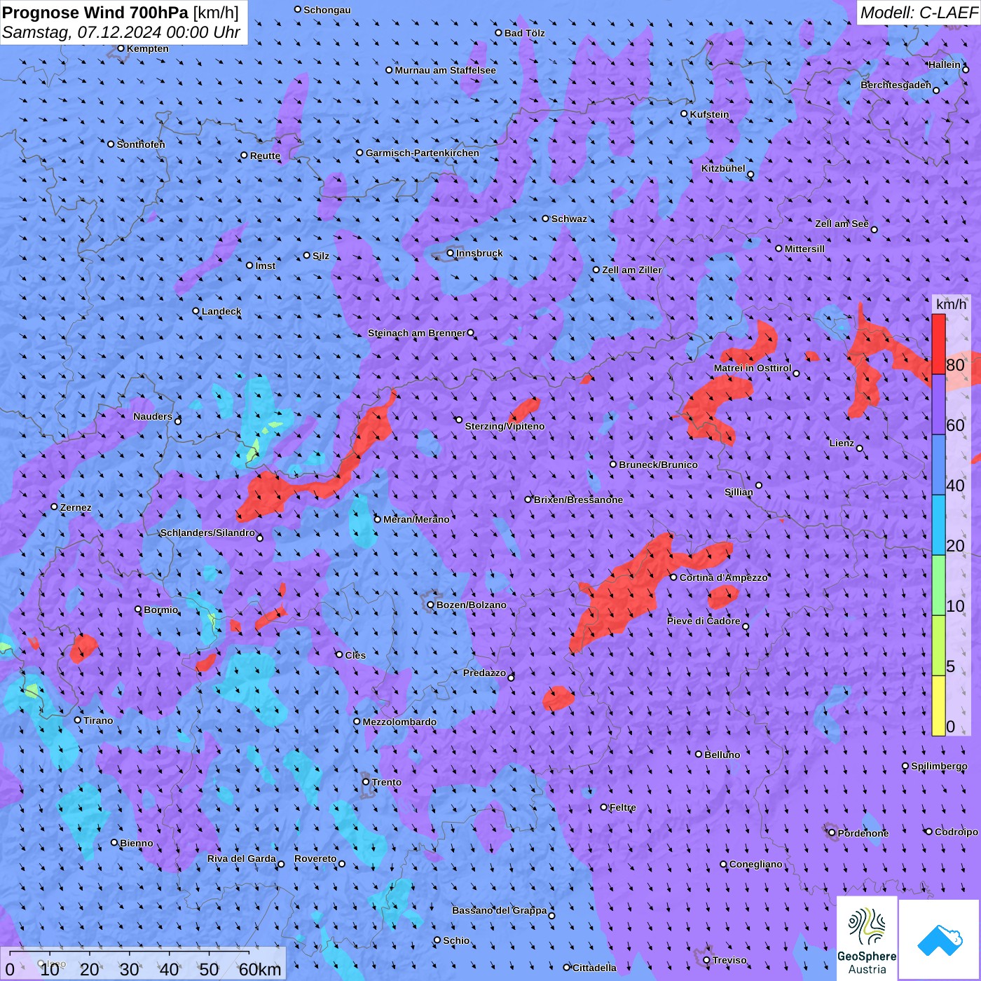Click the Spilimbergo label
This screenshot has height=981, width=981.
939,766
